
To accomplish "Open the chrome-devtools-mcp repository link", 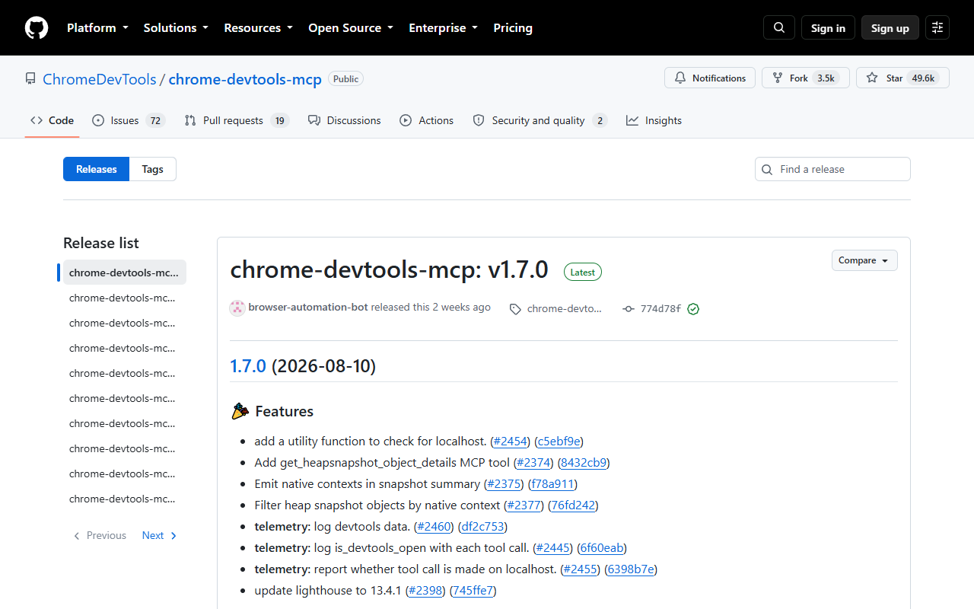I will [x=245, y=79].
